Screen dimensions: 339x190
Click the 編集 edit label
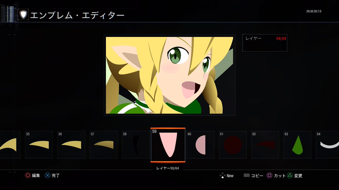(36, 176)
